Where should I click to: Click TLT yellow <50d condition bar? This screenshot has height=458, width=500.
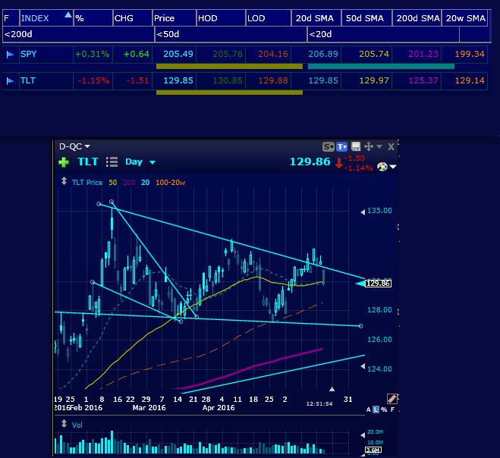[229, 93]
